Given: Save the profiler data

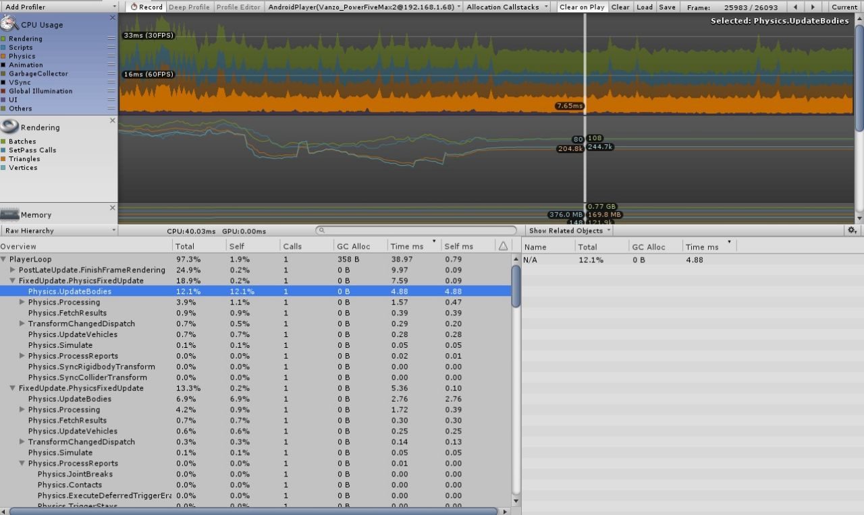Looking at the screenshot, I should click(x=667, y=7).
